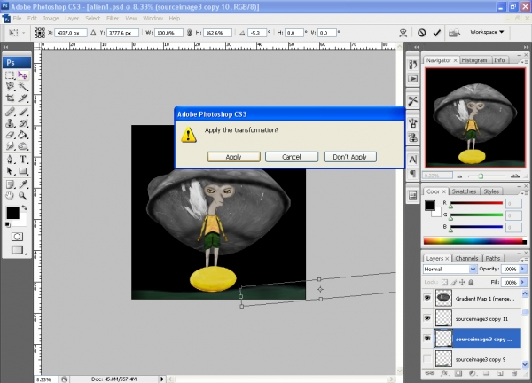Screen dimensions: 532x383
Task: Open the status bar info arrow
Action: pos(162,379)
